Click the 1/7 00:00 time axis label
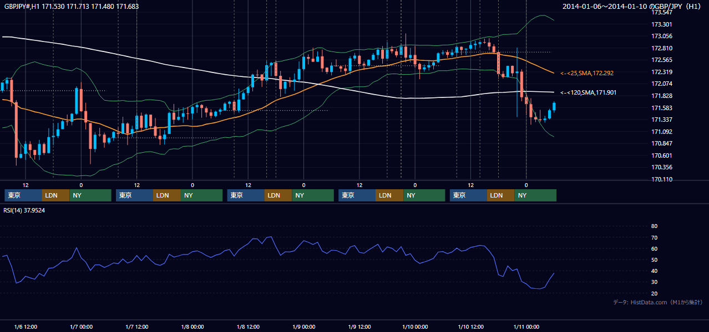The height and width of the screenshot is (332, 709). point(81,326)
